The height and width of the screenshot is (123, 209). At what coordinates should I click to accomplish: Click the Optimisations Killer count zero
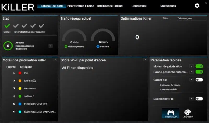click(137, 37)
